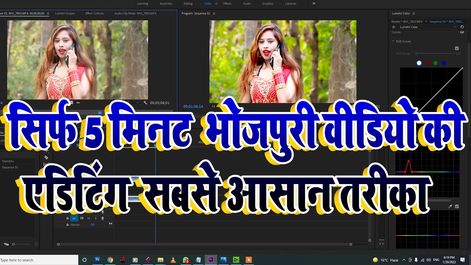Screen dimensions: 471x265
Task: Select Shambhu item in project panel
Action: coord(8,161)
